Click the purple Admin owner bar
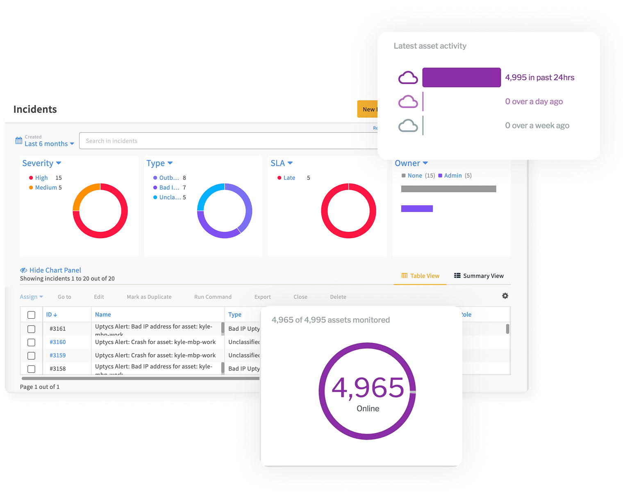Screen dimensions: 632x499 tap(417, 209)
